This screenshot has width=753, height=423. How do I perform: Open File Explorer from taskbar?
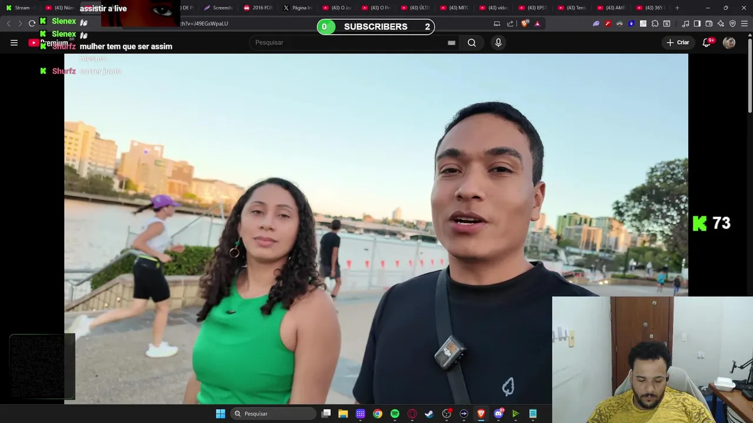click(x=343, y=414)
